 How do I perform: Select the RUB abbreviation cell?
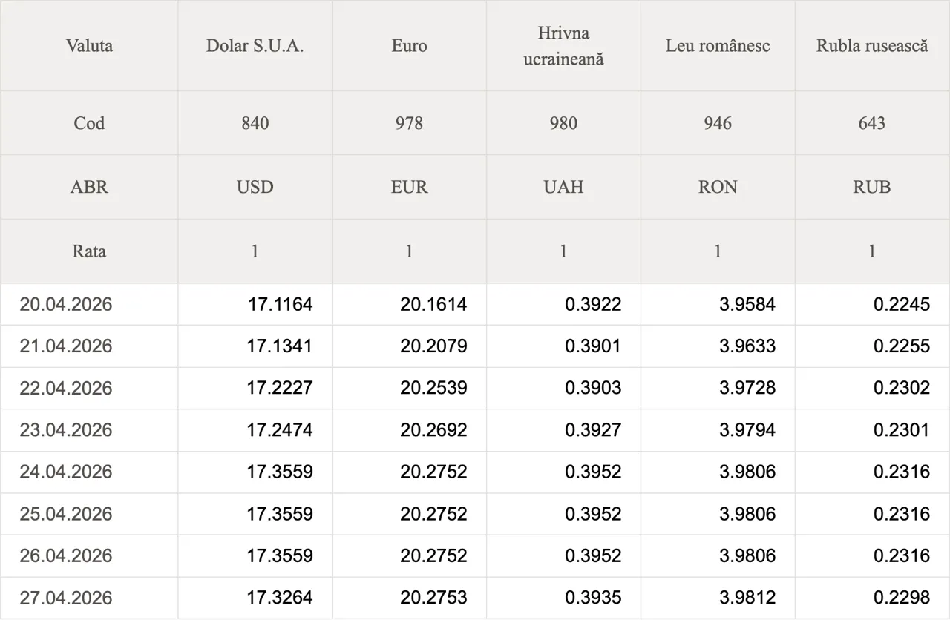click(872, 187)
